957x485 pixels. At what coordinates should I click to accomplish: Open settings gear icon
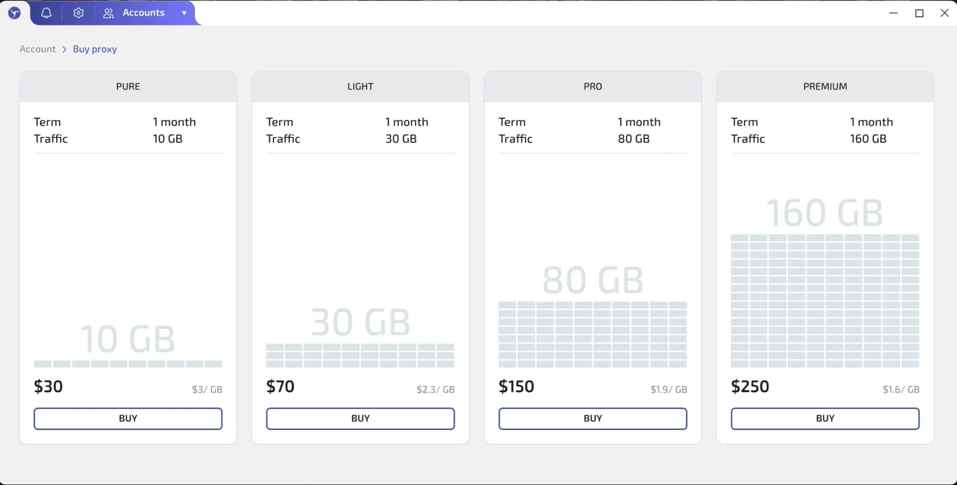click(79, 13)
